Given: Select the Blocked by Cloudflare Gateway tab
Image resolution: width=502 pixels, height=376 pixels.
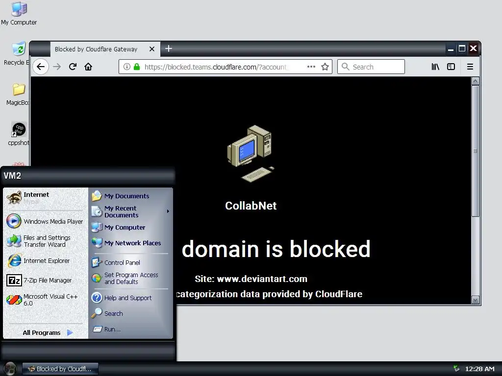Looking at the screenshot, I should coord(105,49).
